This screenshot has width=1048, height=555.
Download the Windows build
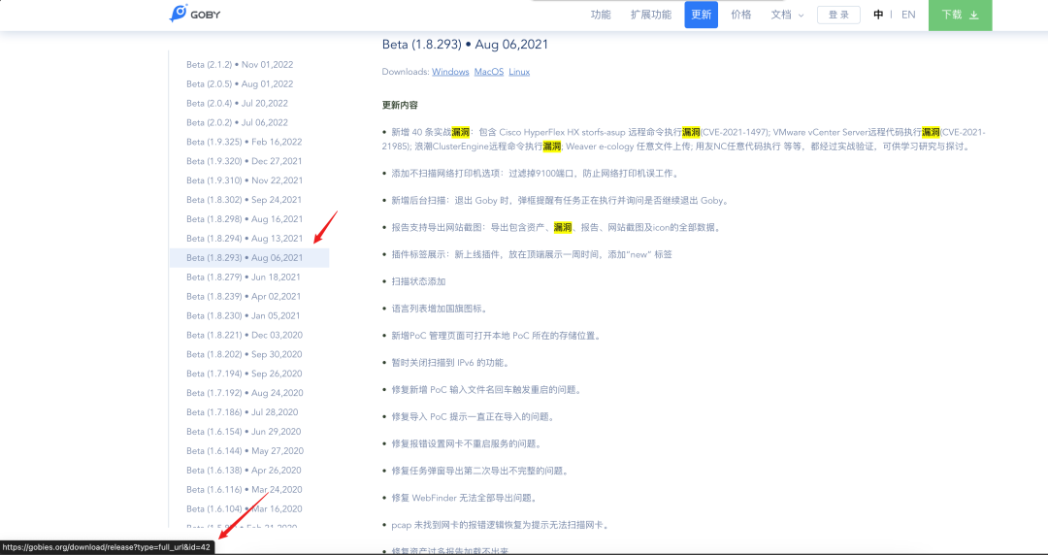(450, 72)
